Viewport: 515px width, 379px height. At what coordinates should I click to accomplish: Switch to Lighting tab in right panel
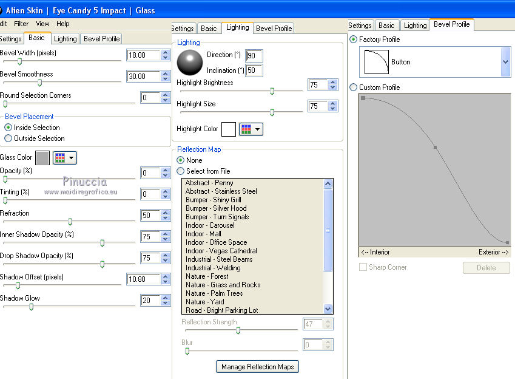(x=415, y=26)
